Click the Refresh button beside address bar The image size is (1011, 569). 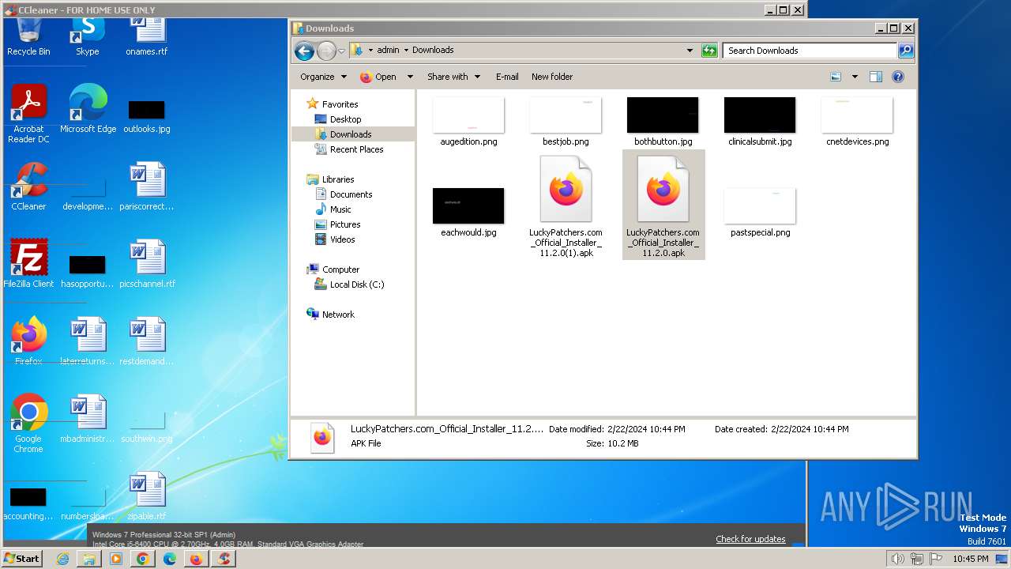pos(709,51)
